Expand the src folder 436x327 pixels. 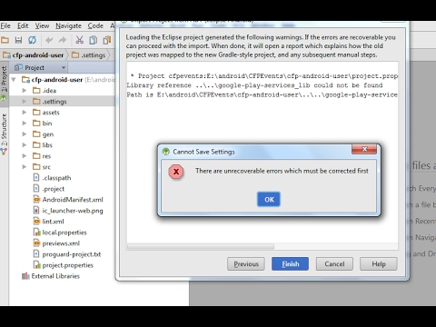click(x=25, y=167)
